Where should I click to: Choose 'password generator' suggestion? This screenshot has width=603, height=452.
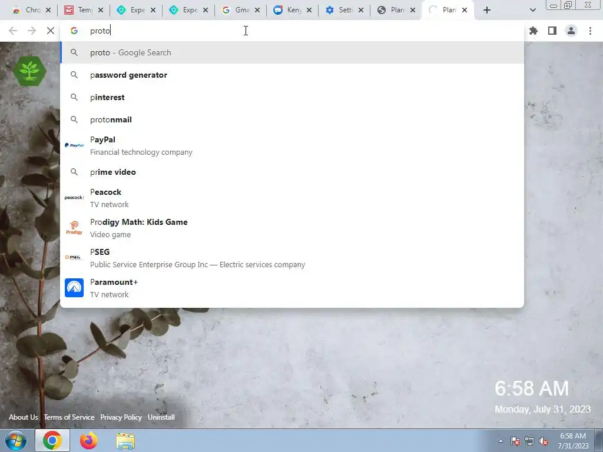tap(292, 75)
